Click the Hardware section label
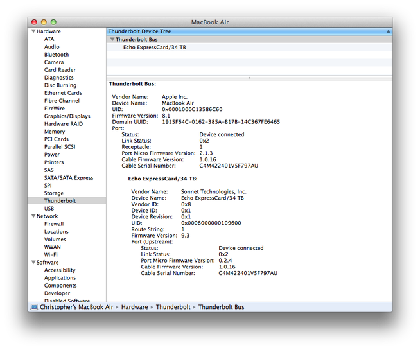 point(49,31)
